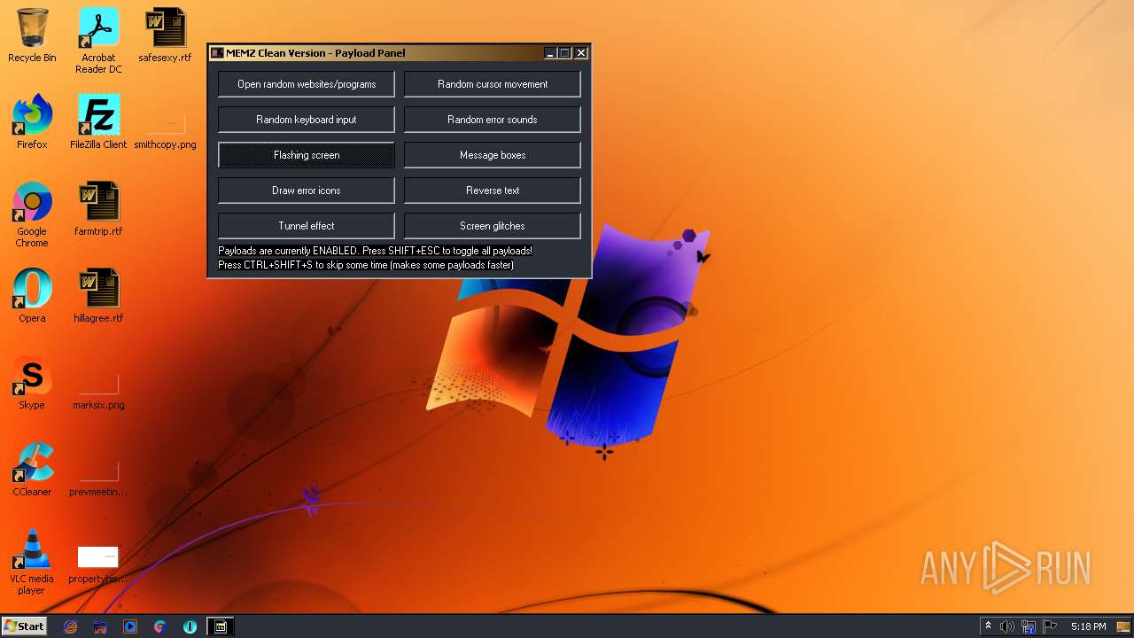Toggle the Message boxes payload
Screen dimensions: 1134x638
[493, 155]
